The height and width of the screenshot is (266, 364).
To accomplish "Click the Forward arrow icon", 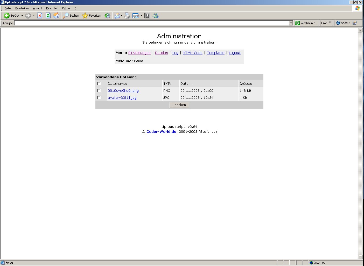I will pyautogui.click(x=28, y=16).
